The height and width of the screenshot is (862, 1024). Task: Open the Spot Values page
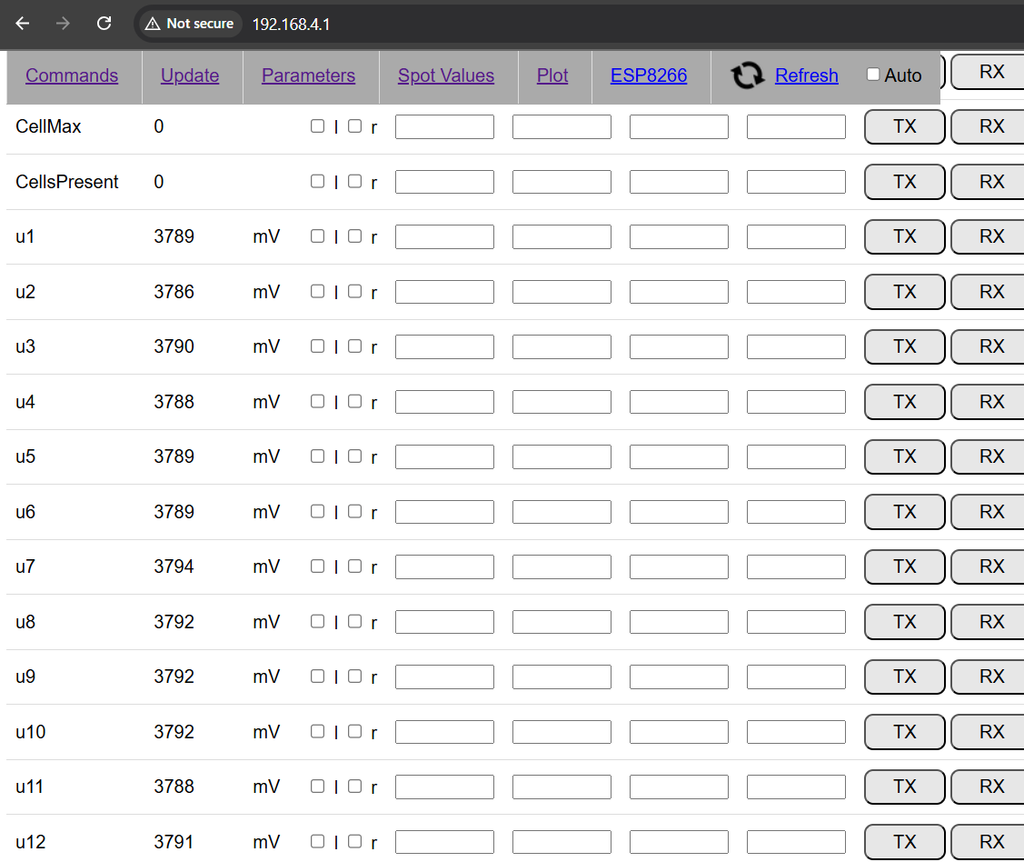(446, 75)
